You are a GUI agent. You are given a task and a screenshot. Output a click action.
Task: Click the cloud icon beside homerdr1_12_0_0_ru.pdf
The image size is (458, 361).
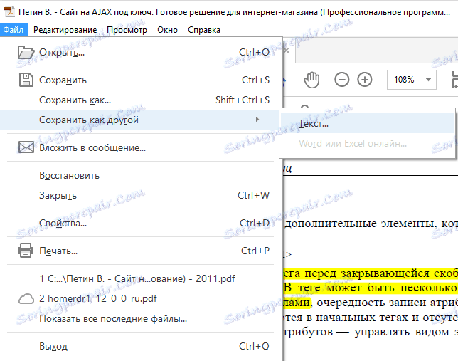pos(26,299)
